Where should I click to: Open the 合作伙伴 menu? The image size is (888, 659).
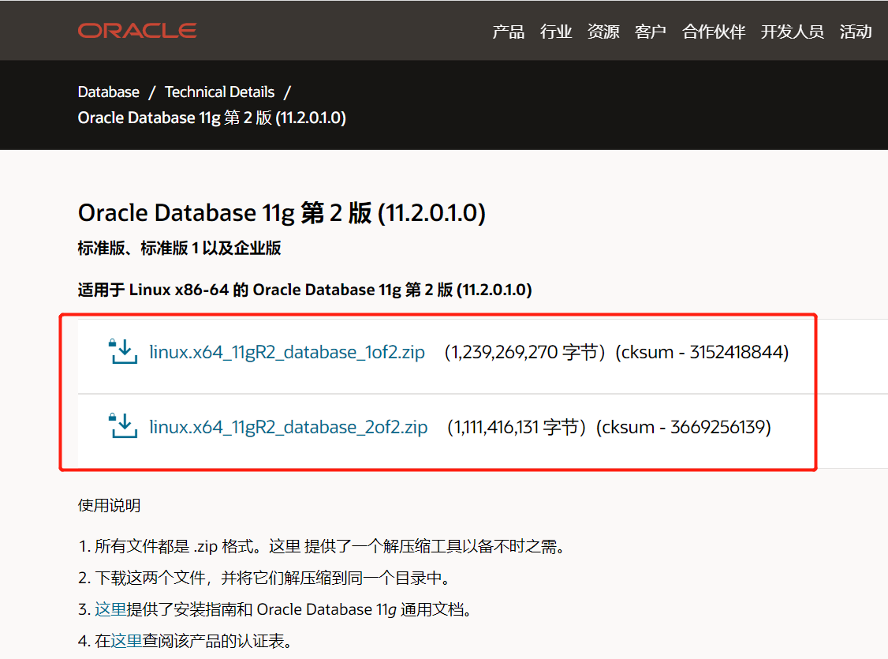(x=714, y=31)
